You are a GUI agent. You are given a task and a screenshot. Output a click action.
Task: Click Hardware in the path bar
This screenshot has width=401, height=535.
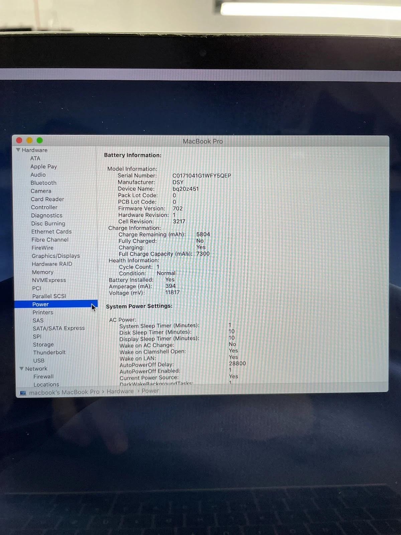point(120,391)
